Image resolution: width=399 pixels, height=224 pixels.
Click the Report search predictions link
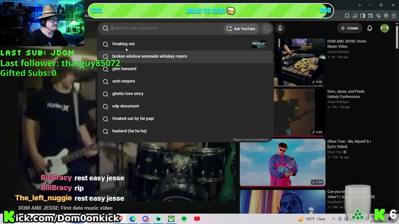[251, 139]
